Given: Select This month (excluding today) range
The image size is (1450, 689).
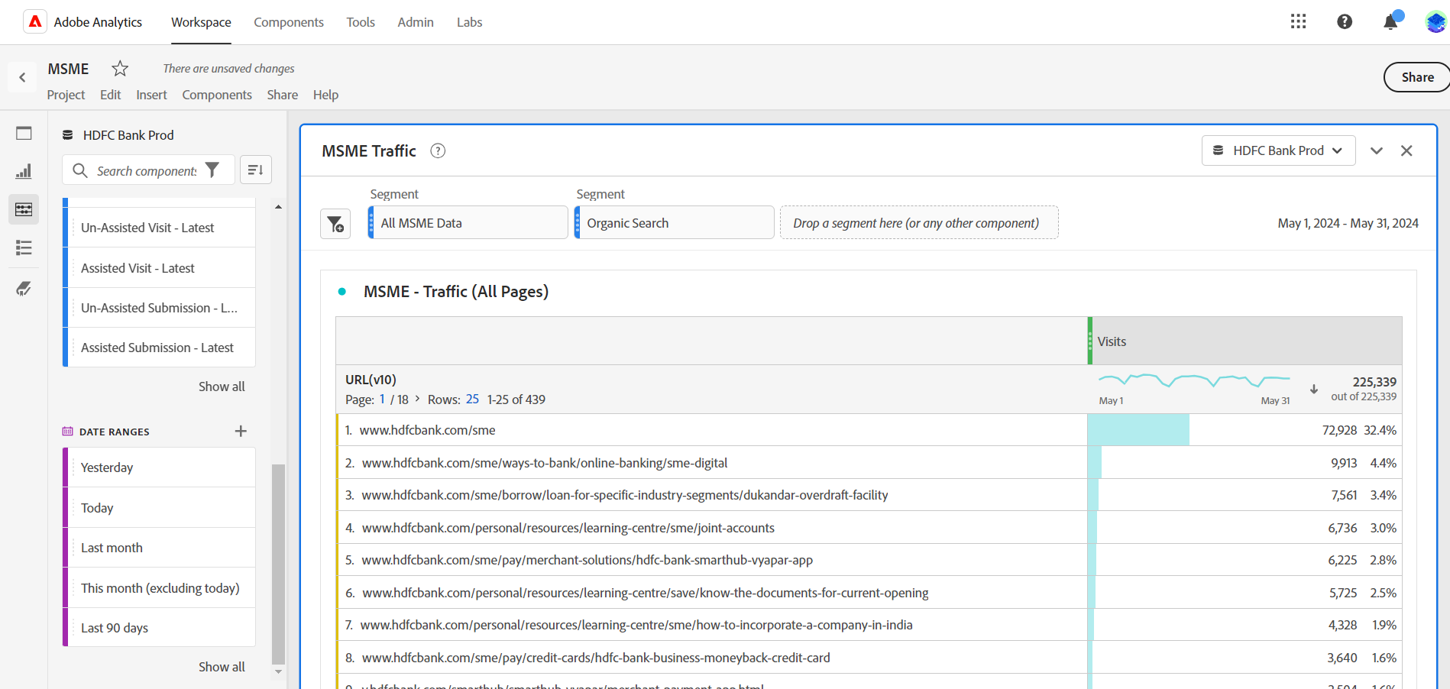Looking at the screenshot, I should coord(159,588).
